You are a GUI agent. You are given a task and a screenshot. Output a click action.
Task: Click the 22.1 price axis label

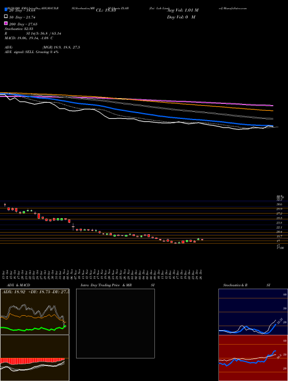click(279, 227)
